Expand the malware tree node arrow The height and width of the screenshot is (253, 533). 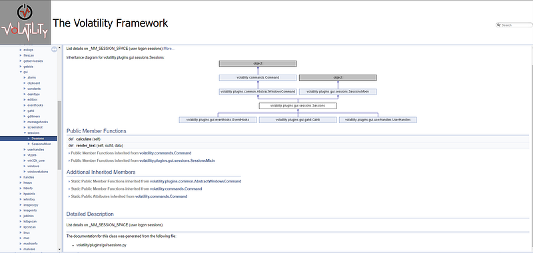(21, 249)
